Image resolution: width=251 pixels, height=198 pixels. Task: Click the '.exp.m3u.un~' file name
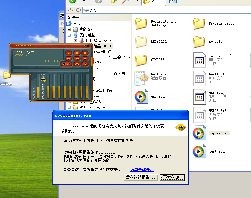(x=221, y=56)
